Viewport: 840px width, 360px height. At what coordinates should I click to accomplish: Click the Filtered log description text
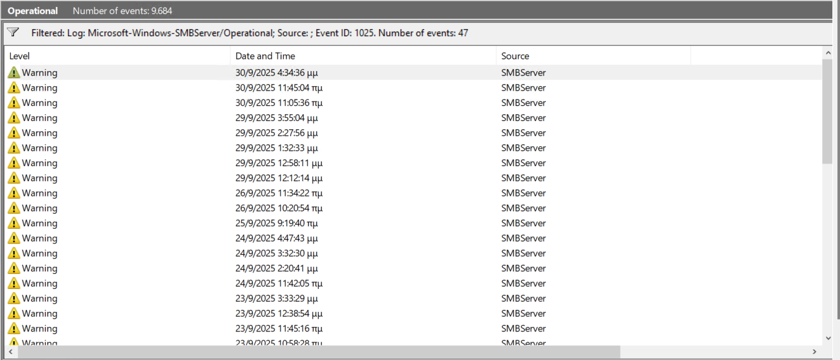point(250,33)
